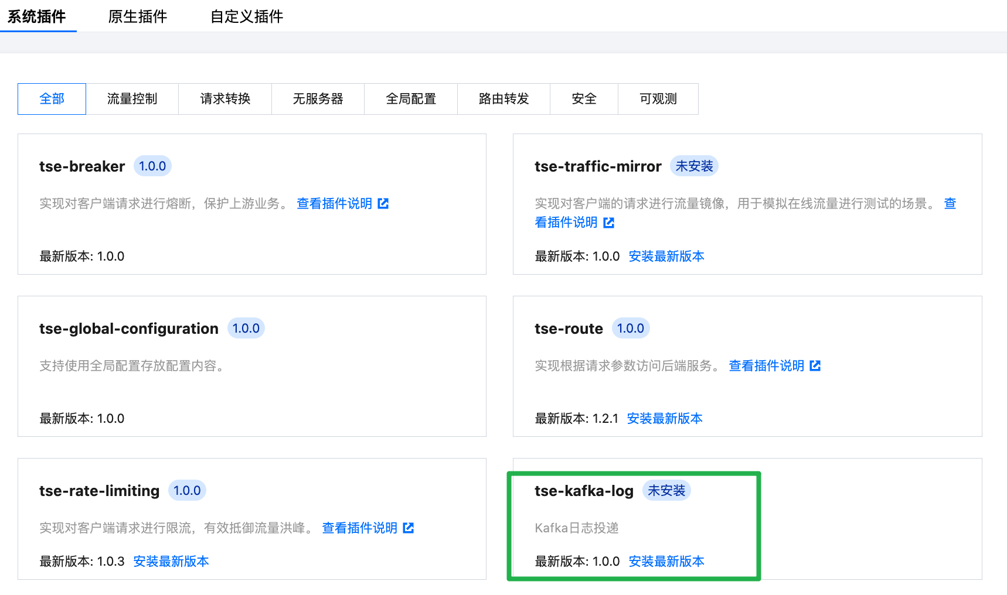Click the tse-traffic-mirror plugin title
The height and width of the screenshot is (595, 1007).
click(598, 166)
